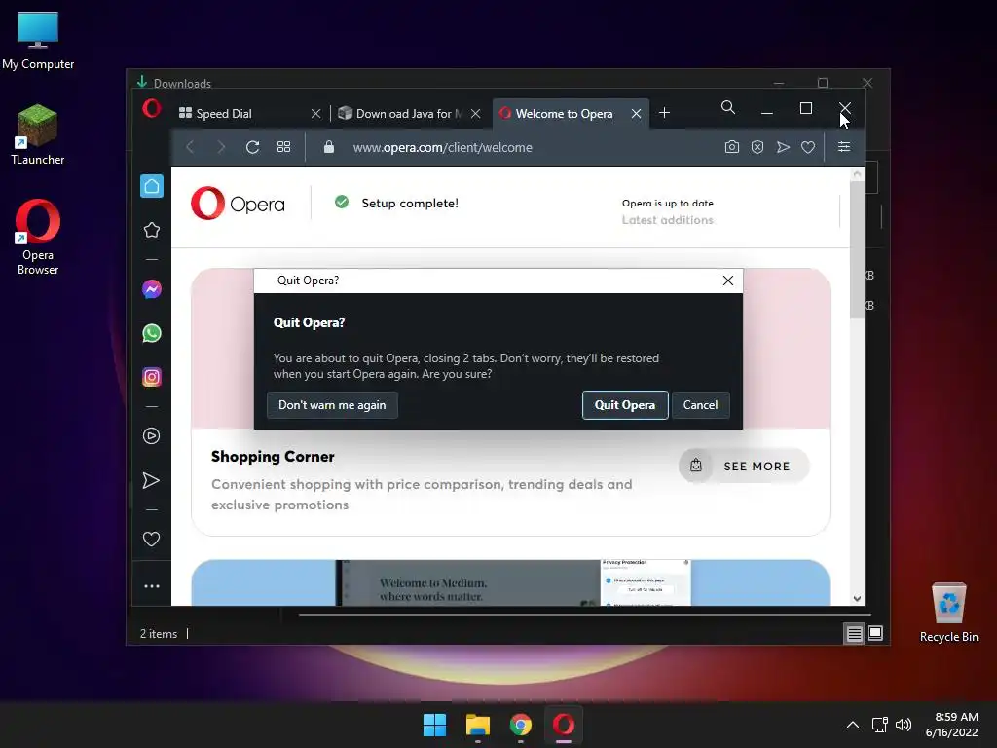Open Google Chrome from taskbar
This screenshot has height=748, width=997.
pyautogui.click(x=521, y=725)
